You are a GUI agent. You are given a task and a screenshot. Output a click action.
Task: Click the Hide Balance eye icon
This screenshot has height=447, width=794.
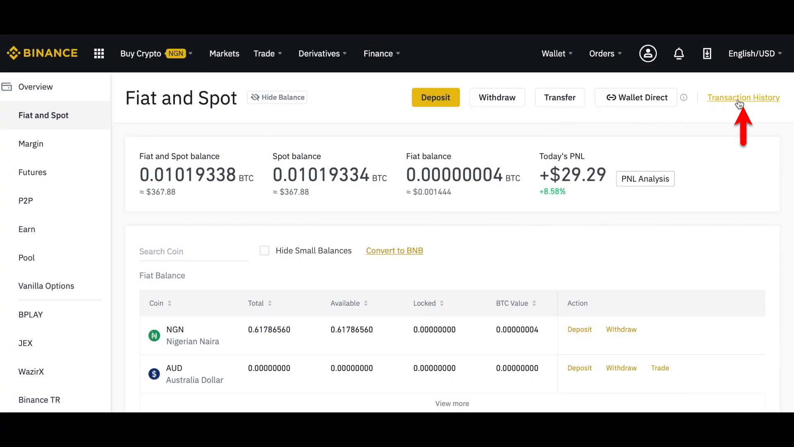click(x=255, y=97)
